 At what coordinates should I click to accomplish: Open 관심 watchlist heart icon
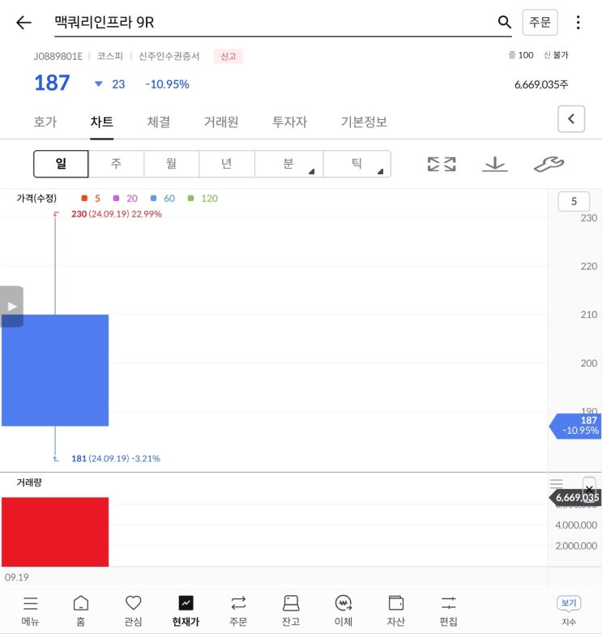point(134,610)
